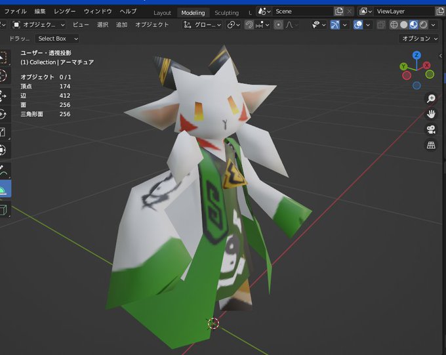This screenshot has width=446, height=355.
Task: Switch perspective/orthographic with grid icon
Action: point(431,145)
